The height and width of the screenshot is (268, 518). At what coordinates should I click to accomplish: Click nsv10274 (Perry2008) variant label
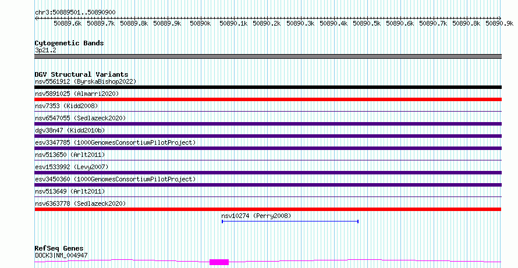pyautogui.click(x=256, y=216)
